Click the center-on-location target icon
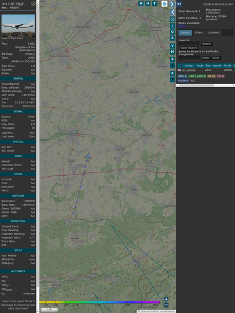 pyautogui.click(x=172, y=19)
